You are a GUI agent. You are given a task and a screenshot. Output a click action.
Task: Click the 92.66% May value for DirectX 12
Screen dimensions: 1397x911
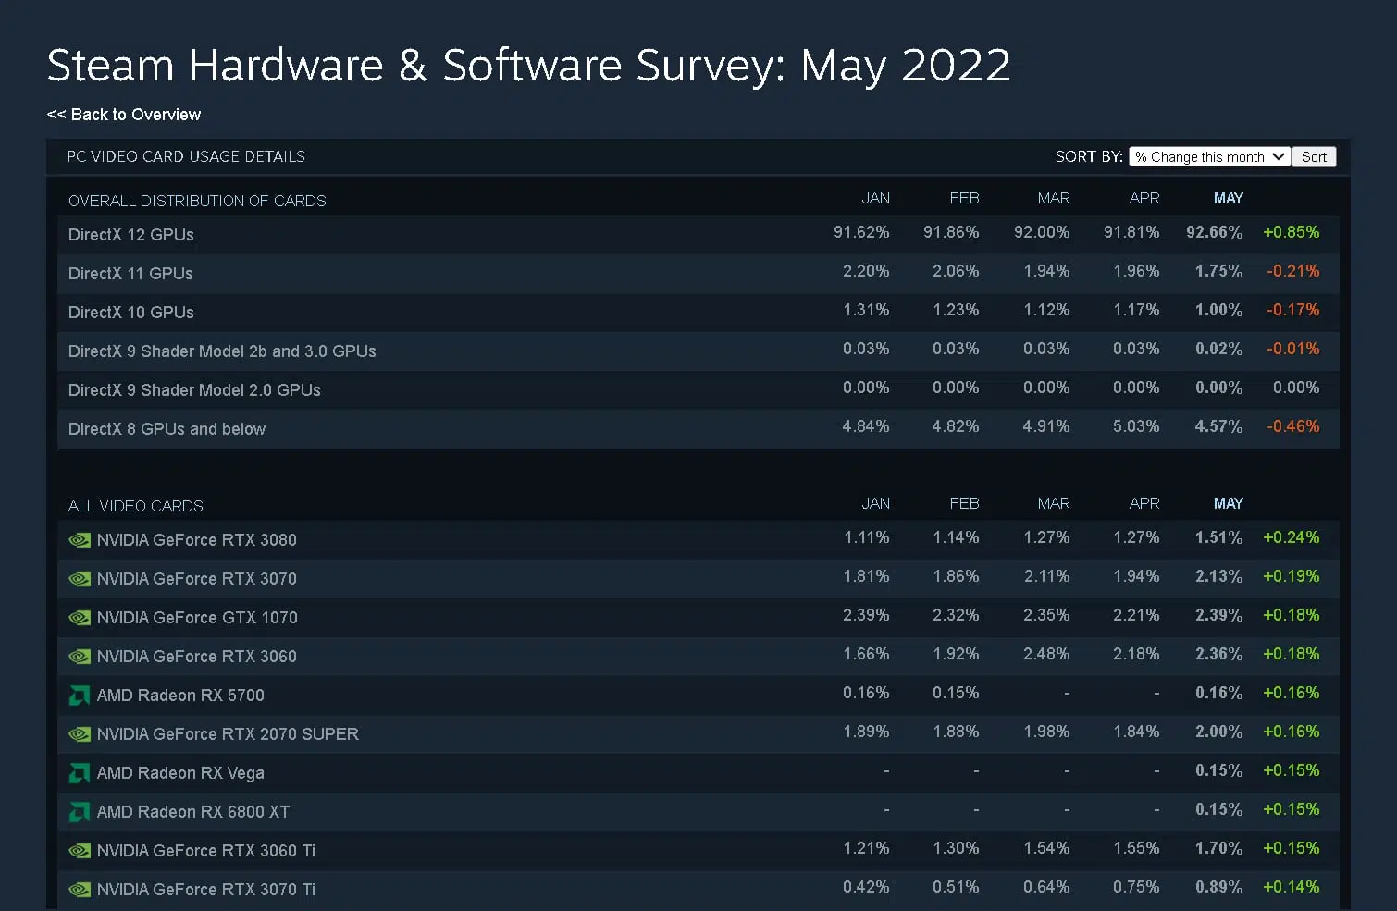(x=1215, y=232)
